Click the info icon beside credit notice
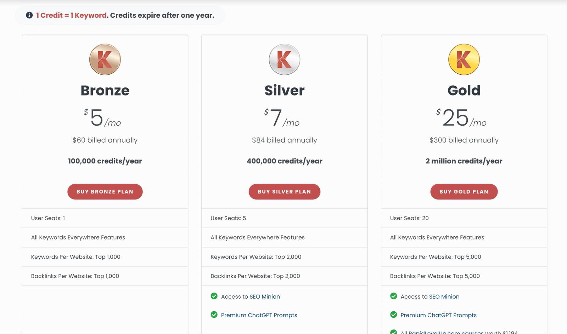The image size is (567, 334). [x=29, y=15]
